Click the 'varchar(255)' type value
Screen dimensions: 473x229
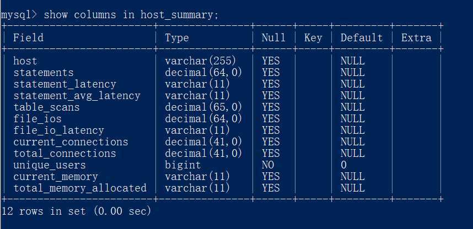tap(200, 61)
